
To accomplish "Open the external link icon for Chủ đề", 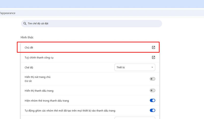I will pos(154,47).
